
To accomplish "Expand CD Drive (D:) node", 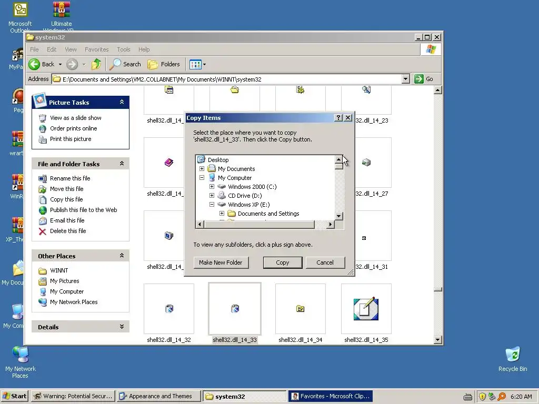I will point(212,196).
